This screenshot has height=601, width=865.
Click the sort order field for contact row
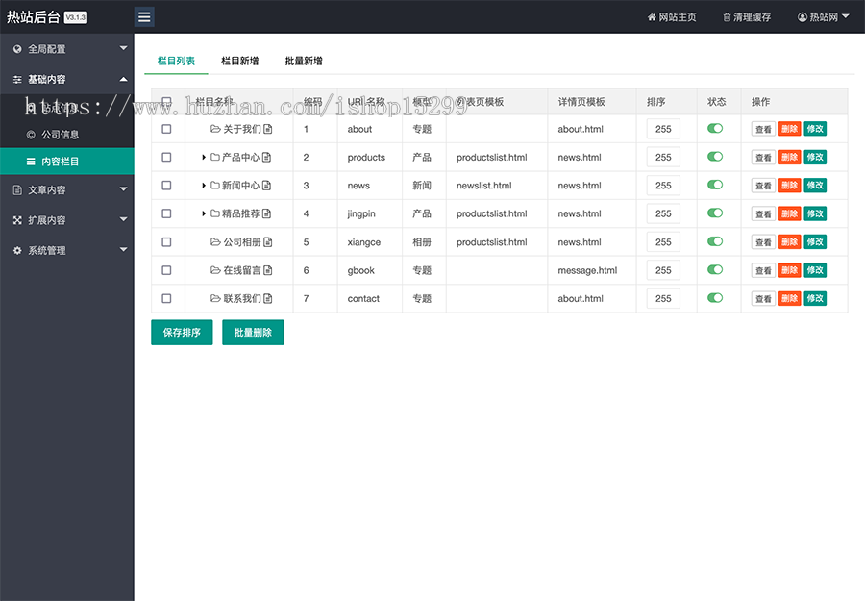pyautogui.click(x=663, y=298)
